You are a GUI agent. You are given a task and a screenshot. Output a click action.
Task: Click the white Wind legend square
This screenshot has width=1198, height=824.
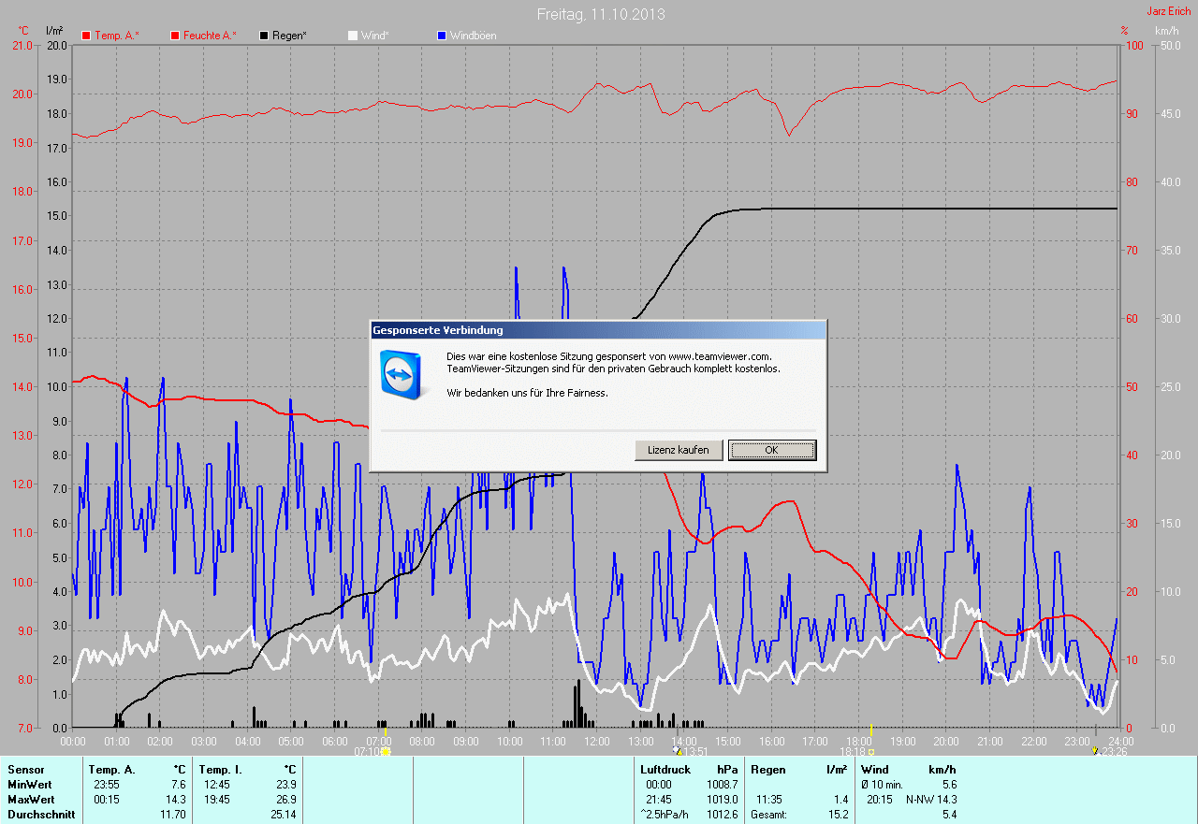tap(353, 36)
